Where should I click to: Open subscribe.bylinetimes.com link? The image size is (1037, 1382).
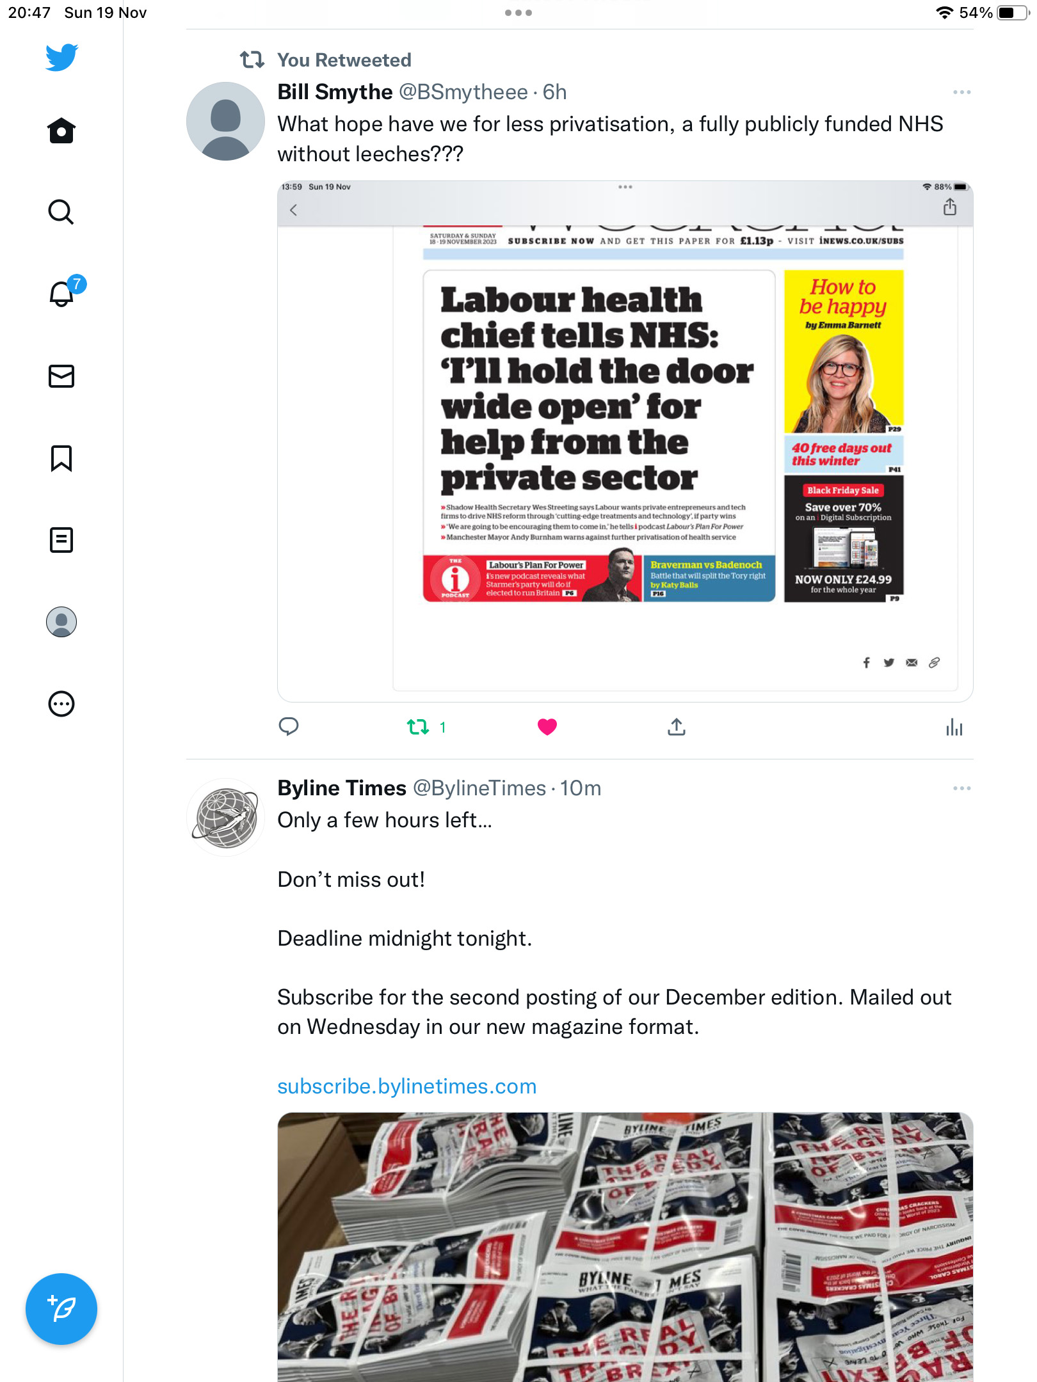407,1086
